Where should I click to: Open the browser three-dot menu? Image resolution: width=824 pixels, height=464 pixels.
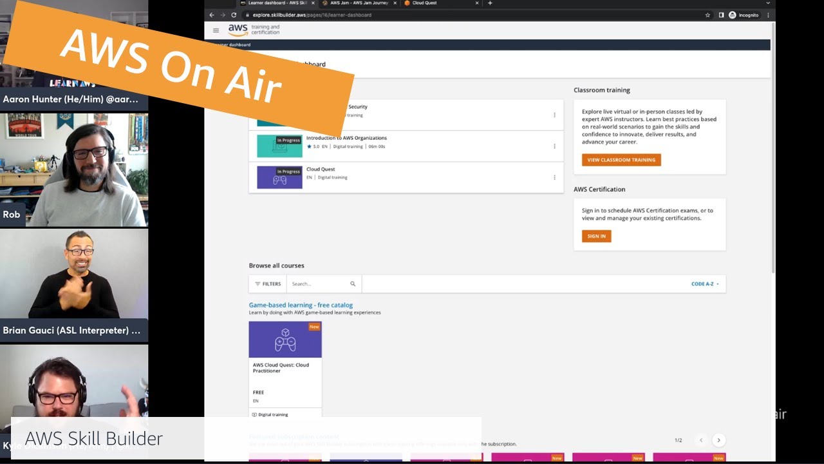pos(768,15)
